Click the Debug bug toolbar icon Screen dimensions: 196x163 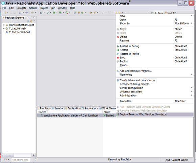click(48, 12)
